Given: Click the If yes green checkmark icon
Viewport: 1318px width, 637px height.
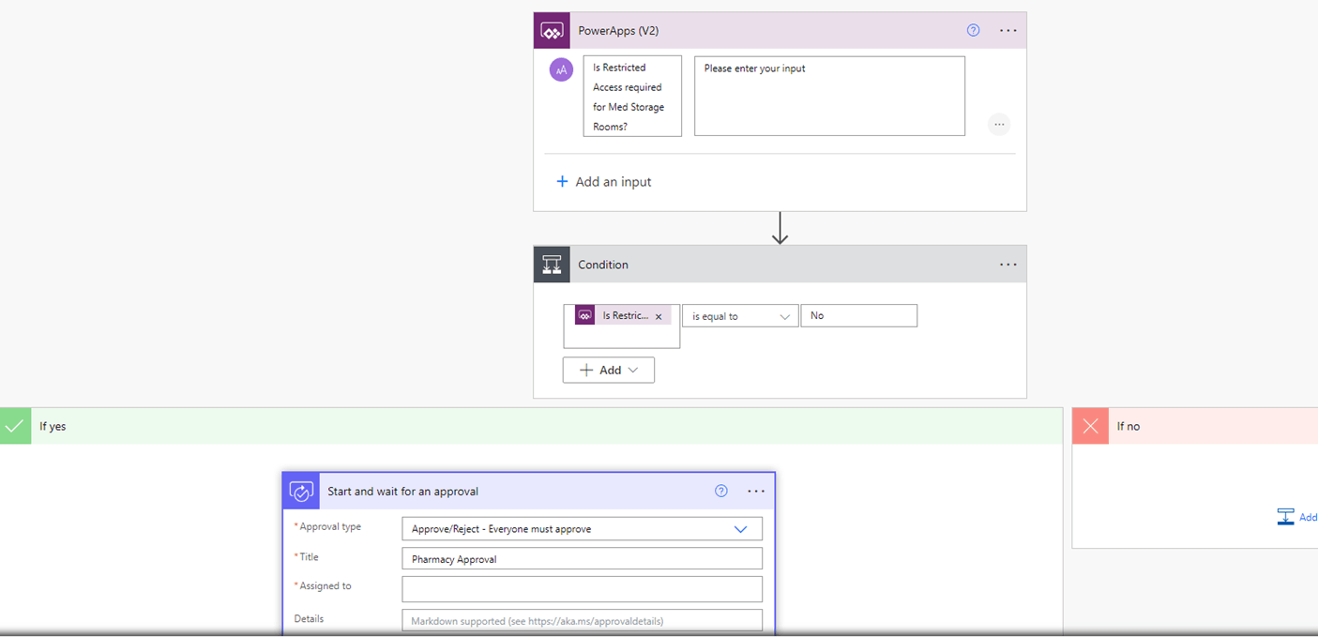Looking at the screenshot, I should pyautogui.click(x=15, y=426).
